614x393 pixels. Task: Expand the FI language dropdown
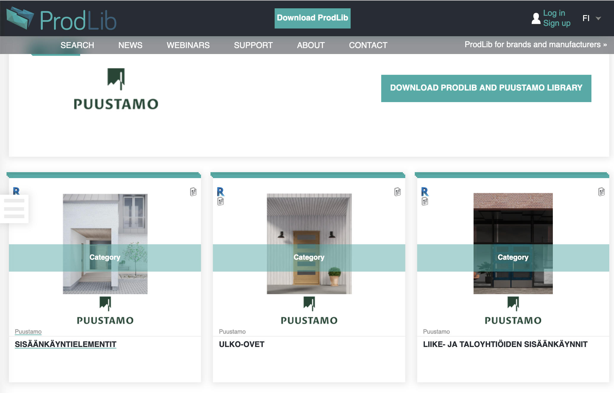[x=586, y=18]
